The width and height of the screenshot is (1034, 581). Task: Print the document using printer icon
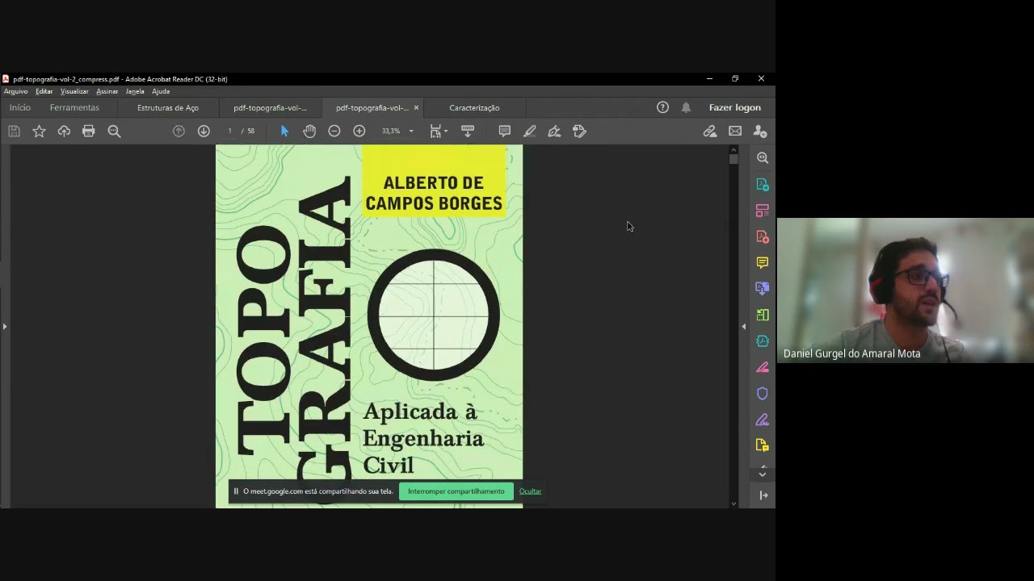(x=89, y=131)
